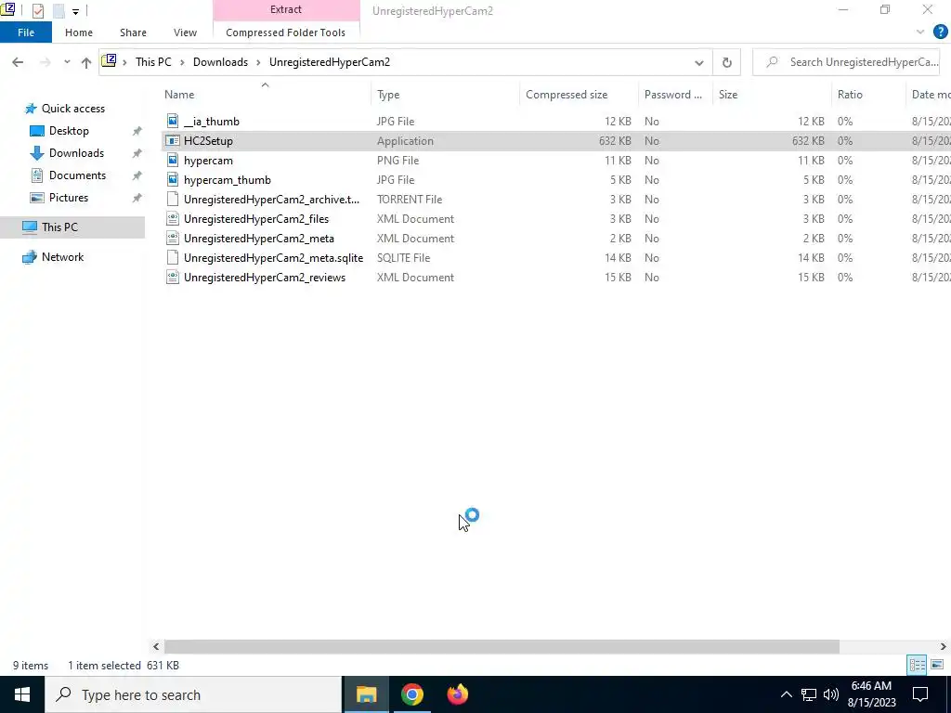Expand the address bar history dropdown
The image size is (951, 713).
tap(698, 62)
